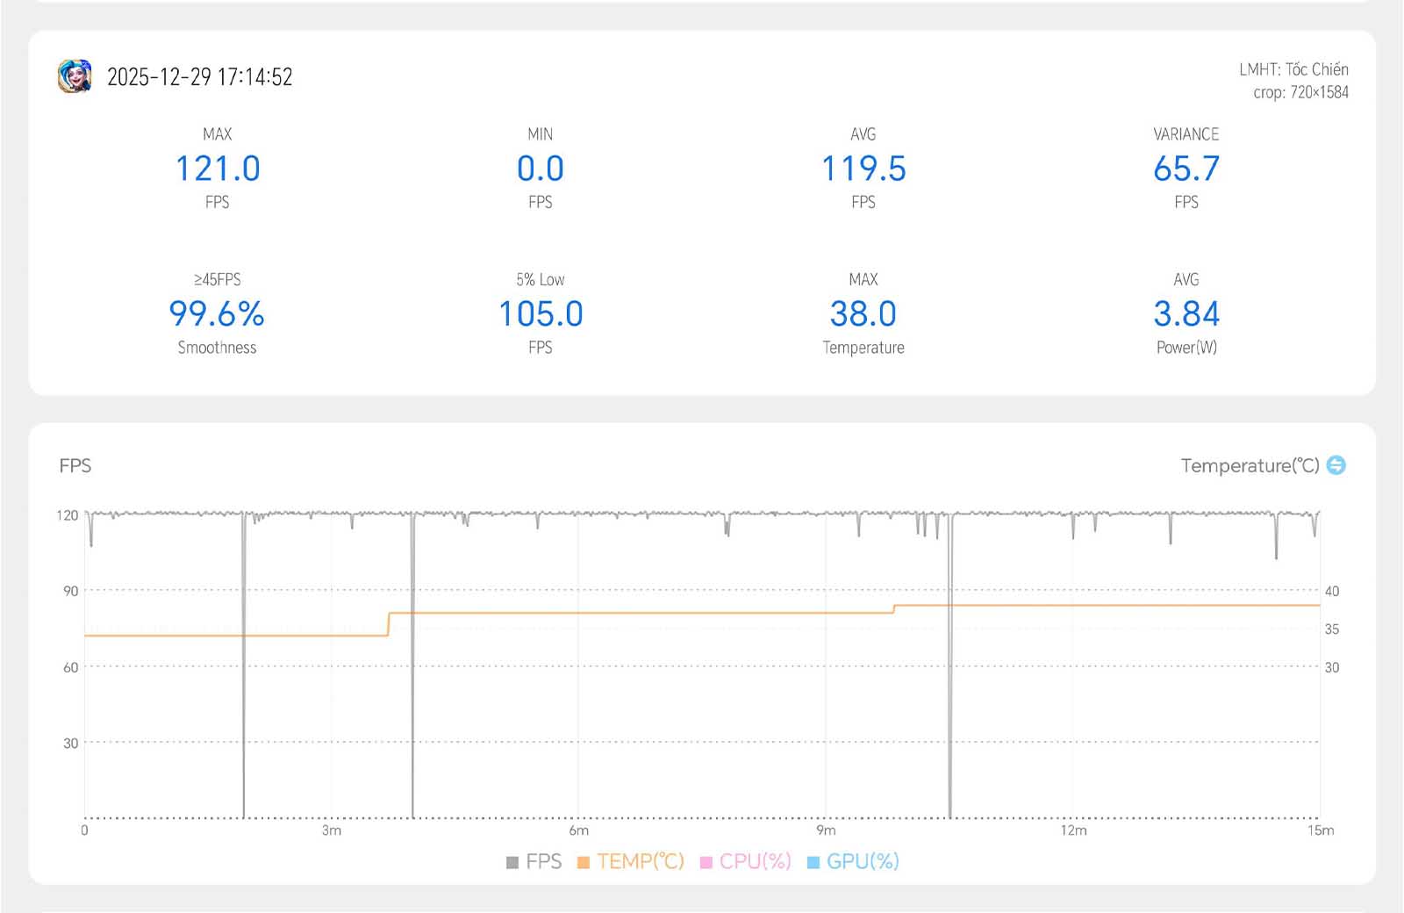
Task: Show the GPU(%) series via legend
Action: [x=853, y=861]
